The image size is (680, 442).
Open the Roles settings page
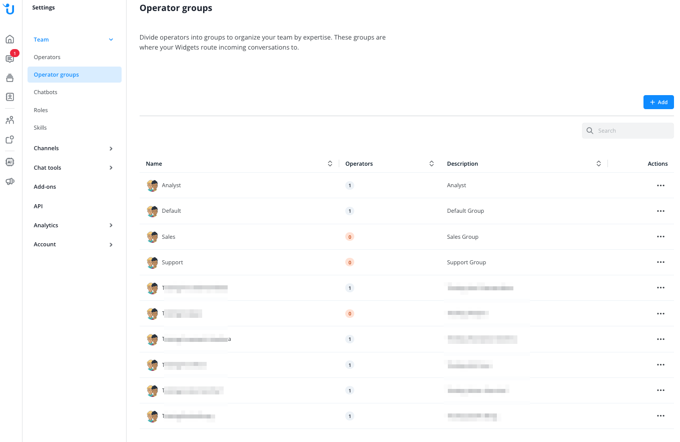[41, 110]
